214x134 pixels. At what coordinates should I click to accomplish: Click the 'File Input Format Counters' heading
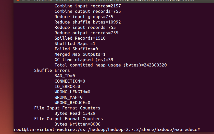67,108
